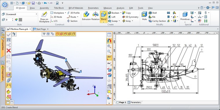Switch to the Assembly ribbon tab
Viewport: 220px width, 110px height.
tap(44, 8)
